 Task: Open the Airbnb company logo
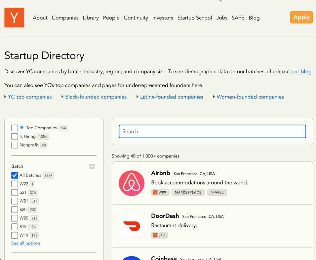click(132, 183)
